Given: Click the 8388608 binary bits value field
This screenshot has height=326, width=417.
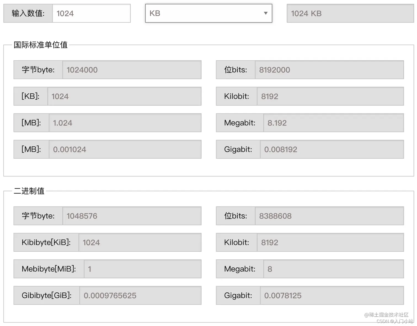Looking at the screenshot, I should 329,216.
